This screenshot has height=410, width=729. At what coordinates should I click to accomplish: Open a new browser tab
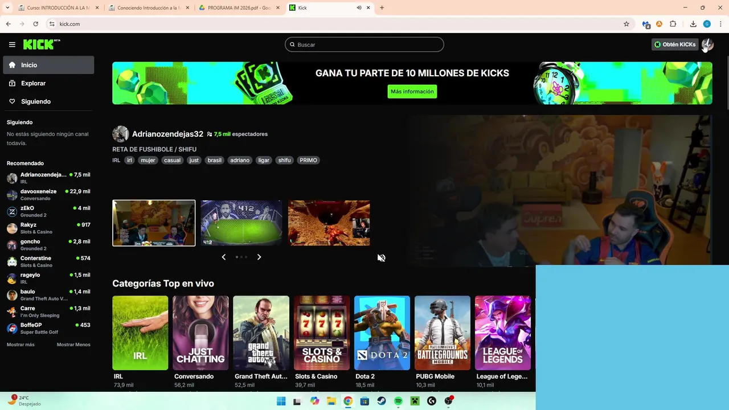click(382, 8)
